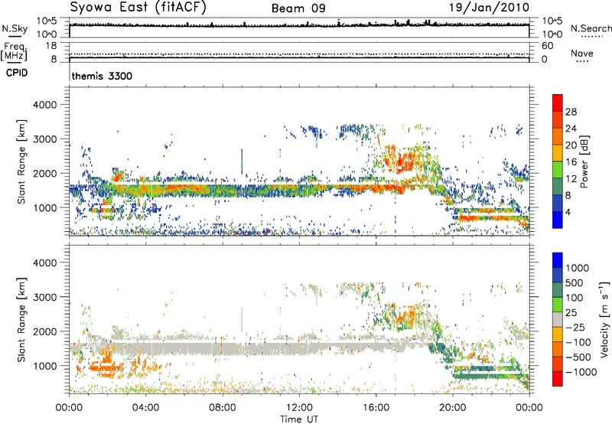Screen dimensions: 612x424
Task: Click the 'Freq. [MHz]' axis label
Action: (14, 51)
